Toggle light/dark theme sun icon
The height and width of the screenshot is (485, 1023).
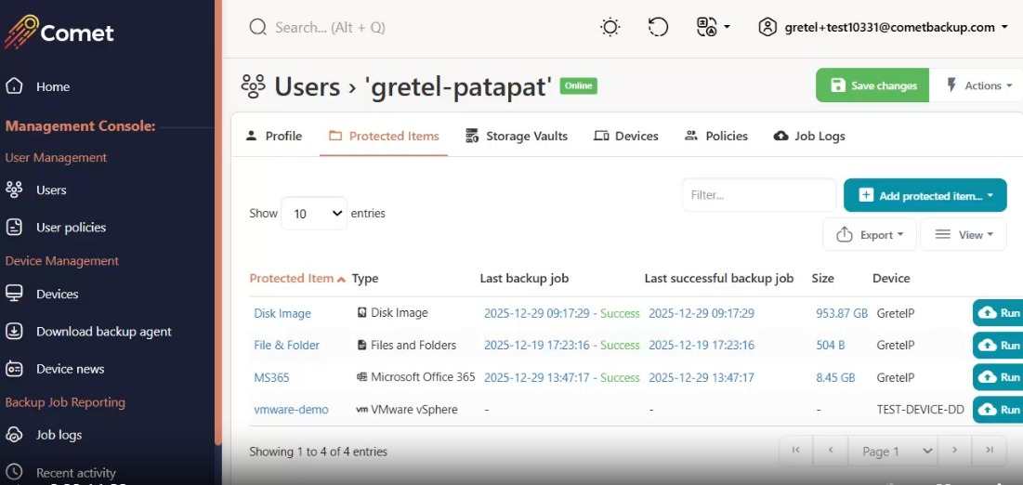(610, 27)
